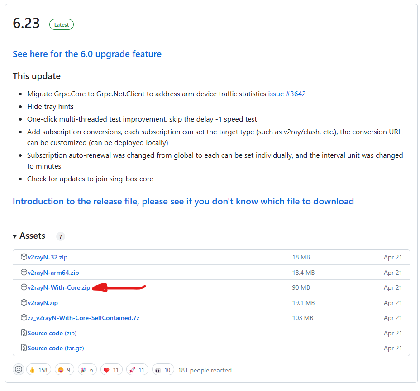Screen dimensions: 420x391
Task: Click package icon beside v2rayN-arm64.zip
Action: click(24, 272)
